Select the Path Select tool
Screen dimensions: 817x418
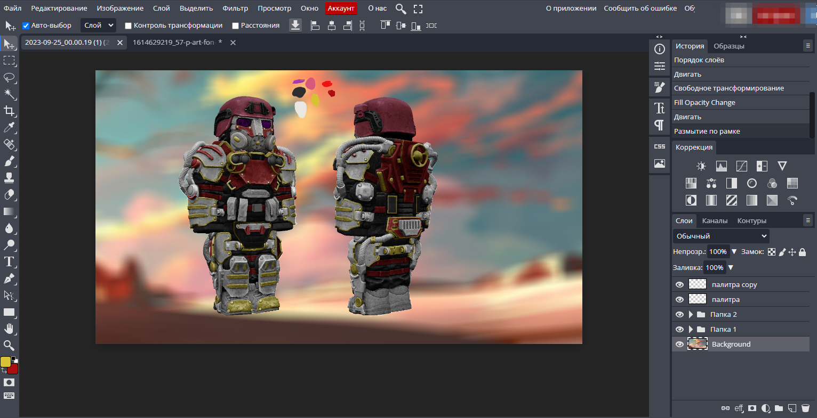[9, 295]
